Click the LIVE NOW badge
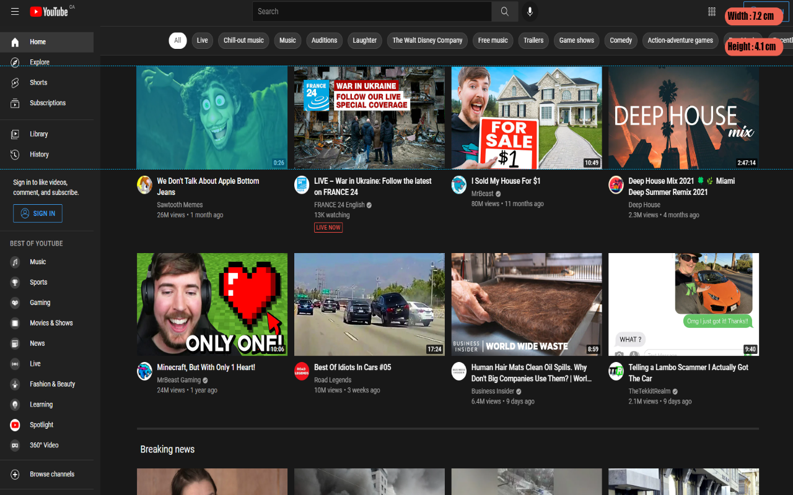 click(328, 228)
